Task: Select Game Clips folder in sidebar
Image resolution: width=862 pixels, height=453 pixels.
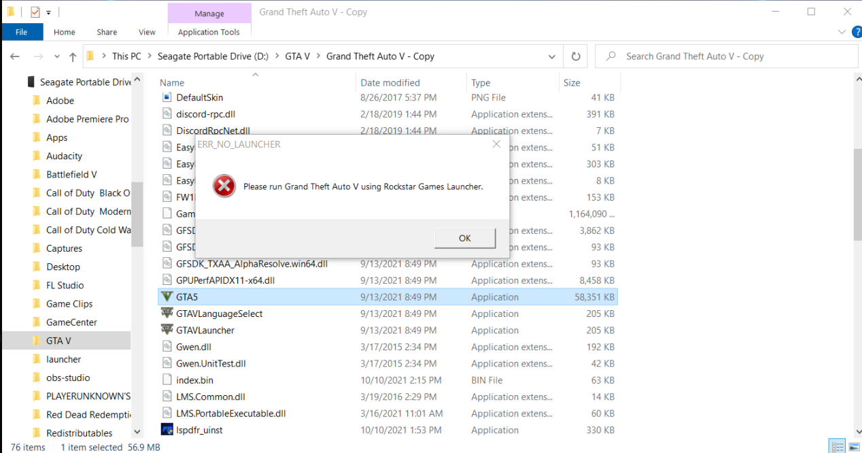Action: point(69,304)
